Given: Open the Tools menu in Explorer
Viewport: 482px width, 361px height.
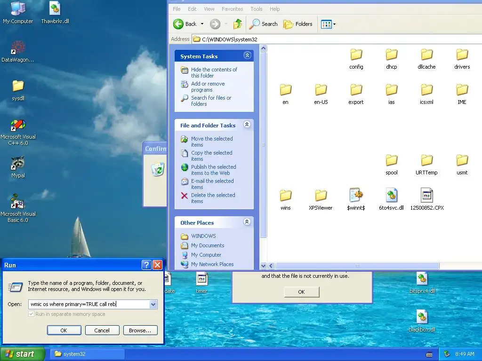Looking at the screenshot, I should (257, 9).
